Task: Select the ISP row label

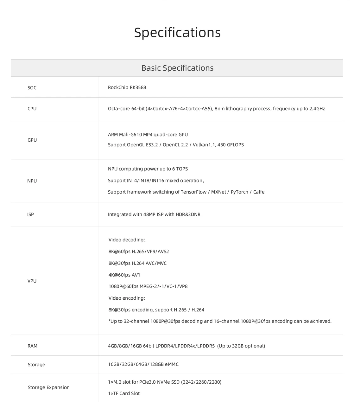Action: pos(30,214)
